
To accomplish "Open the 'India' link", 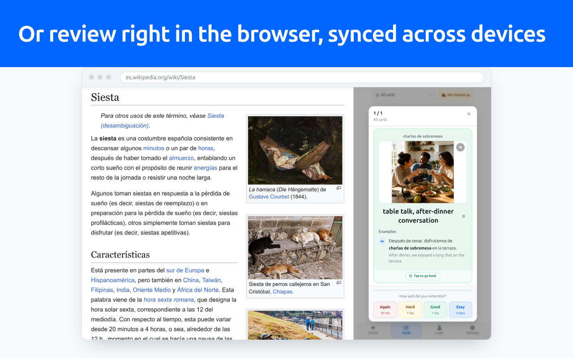I will (x=123, y=290).
